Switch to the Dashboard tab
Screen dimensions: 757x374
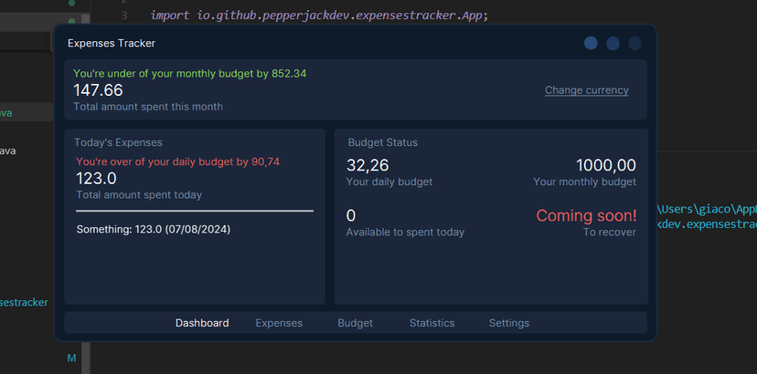[x=202, y=323]
